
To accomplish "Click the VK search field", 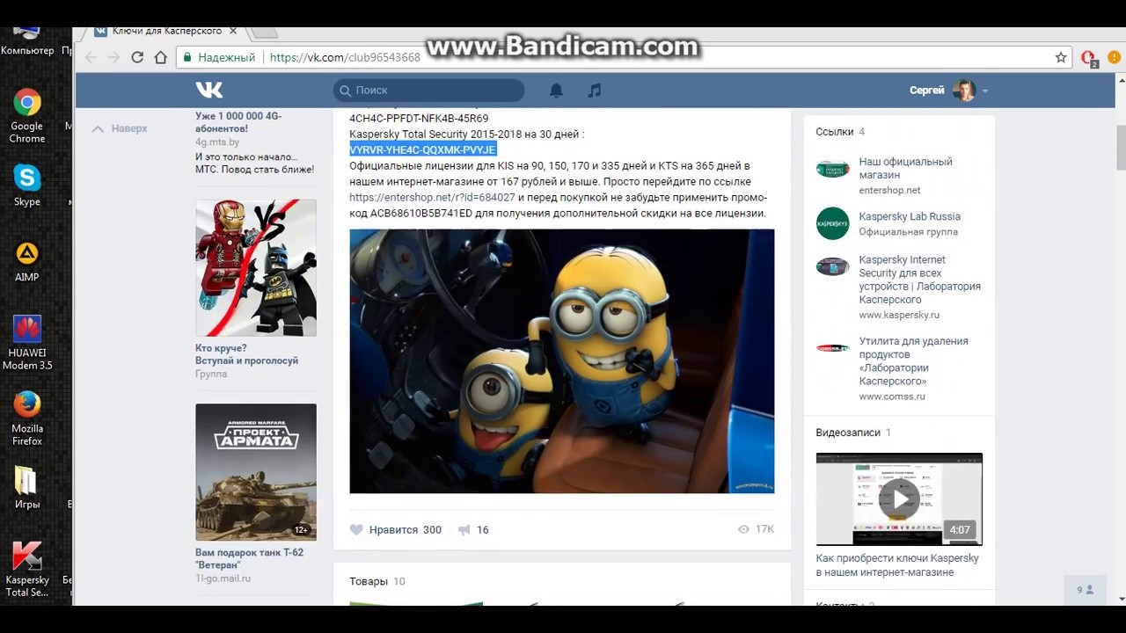I will tap(428, 90).
